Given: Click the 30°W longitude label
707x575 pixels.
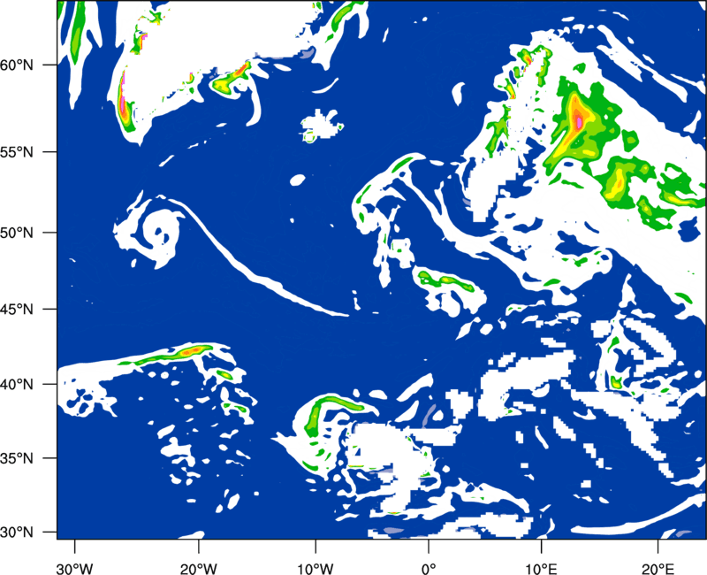Looking at the screenshot, I should coord(75,568).
